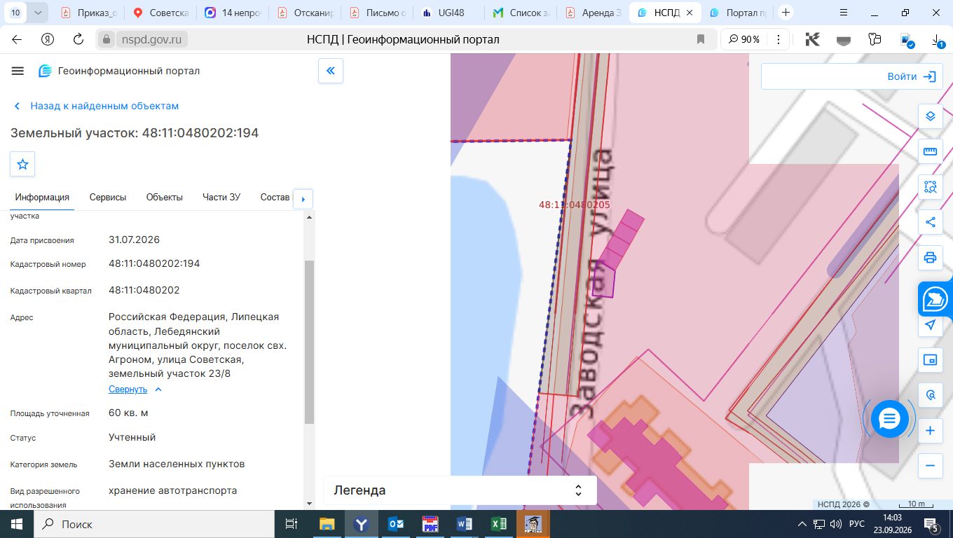Open the Состав tab
This screenshot has height=538, width=953.
275,198
